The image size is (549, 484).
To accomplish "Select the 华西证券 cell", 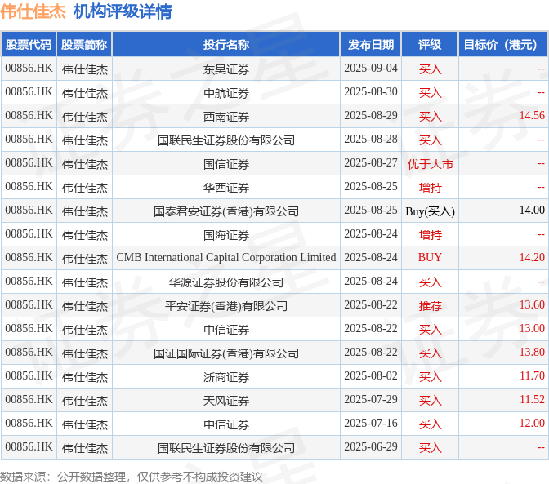I will [x=226, y=188].
